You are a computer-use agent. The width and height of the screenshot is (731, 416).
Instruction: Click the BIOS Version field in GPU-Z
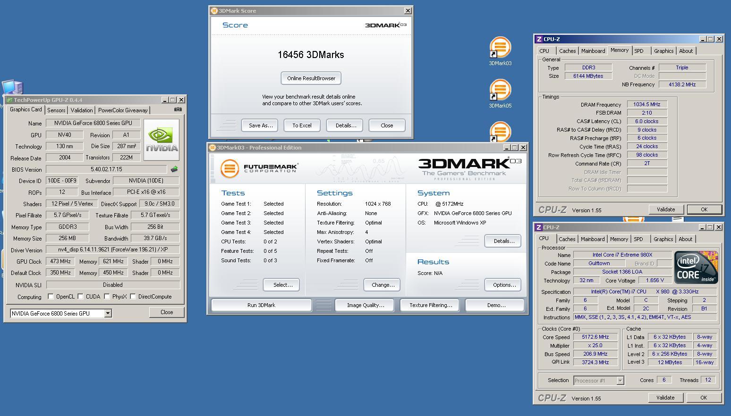pos(106,169)
